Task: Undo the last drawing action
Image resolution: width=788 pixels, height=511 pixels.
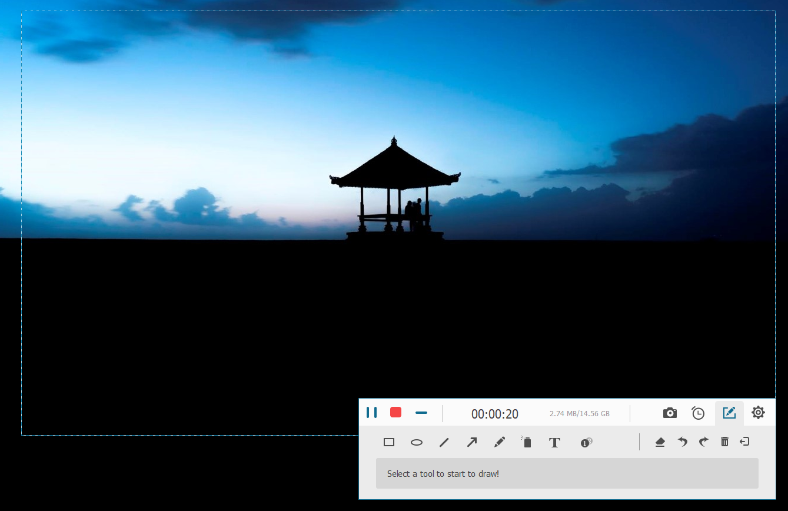Action: [682, 442]
